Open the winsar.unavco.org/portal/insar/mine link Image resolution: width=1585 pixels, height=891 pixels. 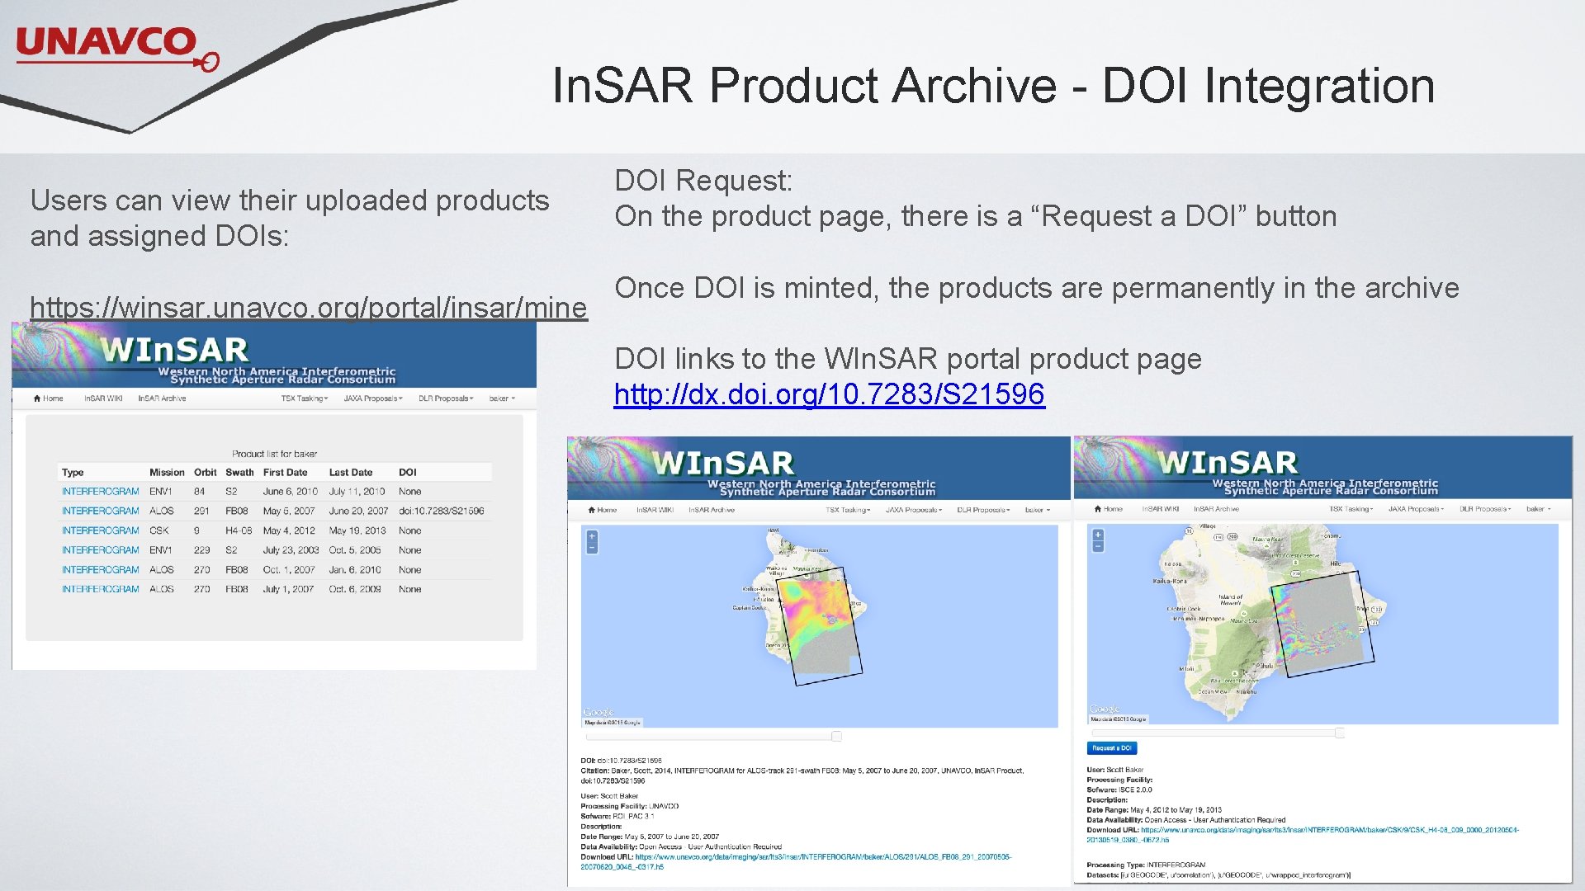click(x=309, y=307)
